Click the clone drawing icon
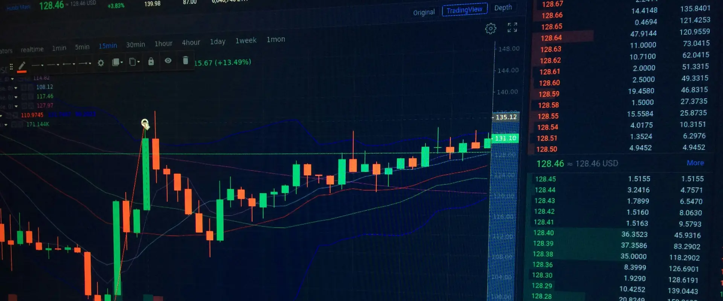 (117, 62)
